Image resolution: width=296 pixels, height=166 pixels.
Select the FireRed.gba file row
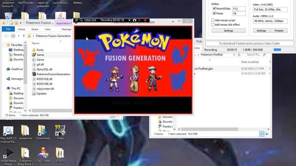[232, 69]
